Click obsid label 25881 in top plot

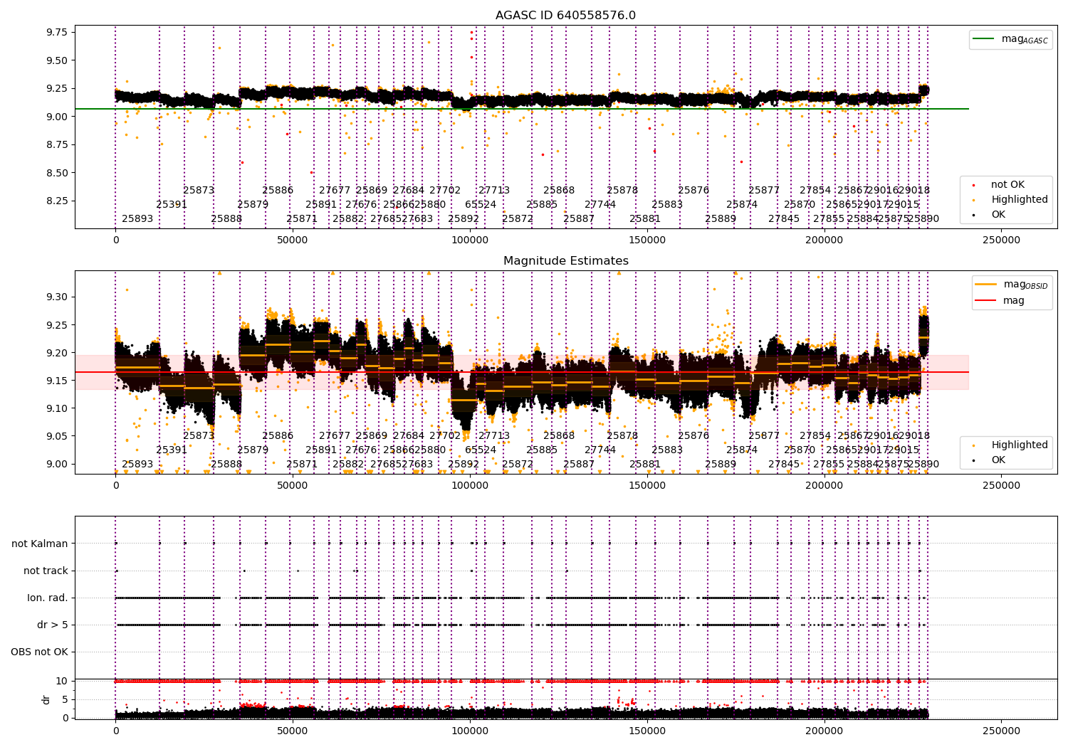(645, 218)
